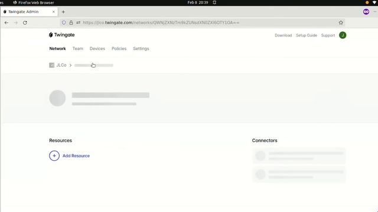Go to the Policies tab
This screenshot has height=212, width=378.
pos(119,48)
